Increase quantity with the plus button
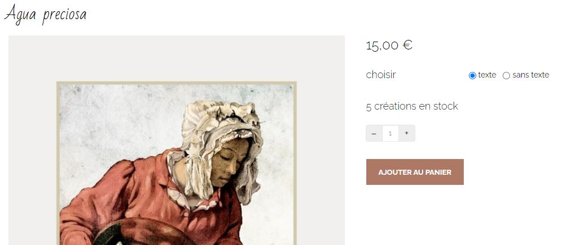 pyautogui.click(x=406, y=133)
